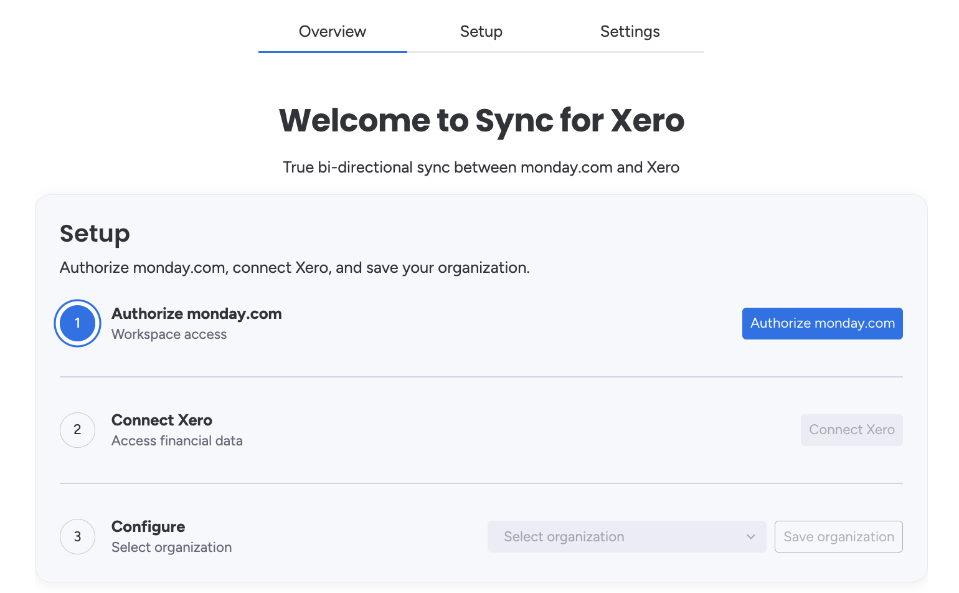Collapse the Select organization menu
The width and height of the screenshot is (959, 593).
click(626, 536)
